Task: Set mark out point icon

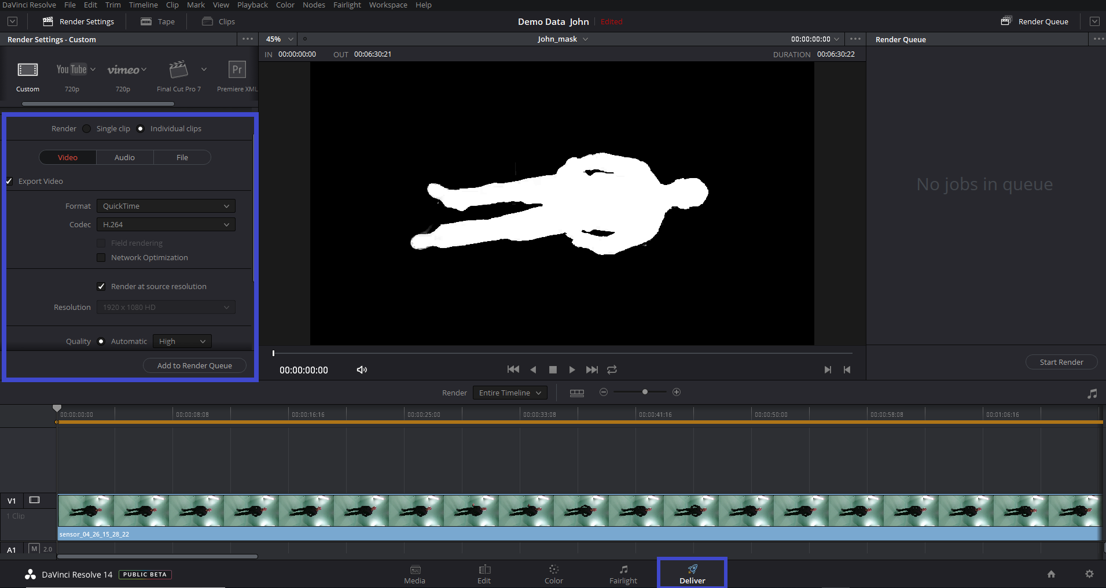Action: [x=847, y=369]
